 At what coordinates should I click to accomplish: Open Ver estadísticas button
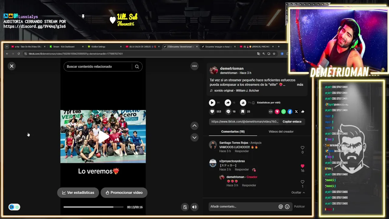78,193
